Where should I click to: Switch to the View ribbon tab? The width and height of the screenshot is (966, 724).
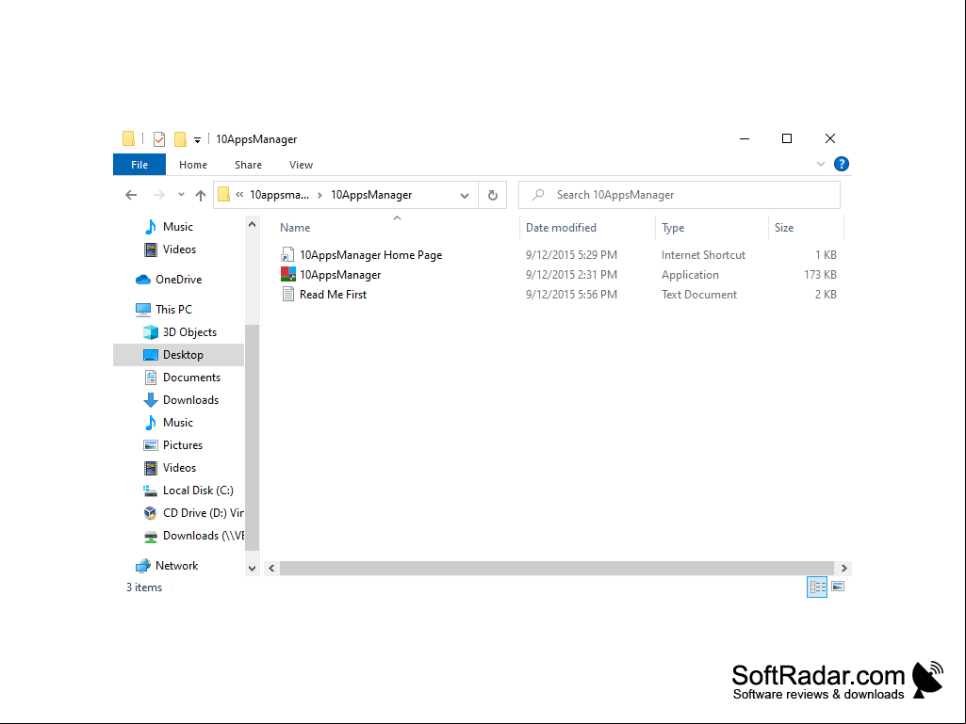301,165
